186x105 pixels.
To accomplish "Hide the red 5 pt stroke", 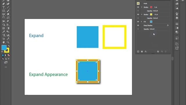I will (x=138, y=7).
